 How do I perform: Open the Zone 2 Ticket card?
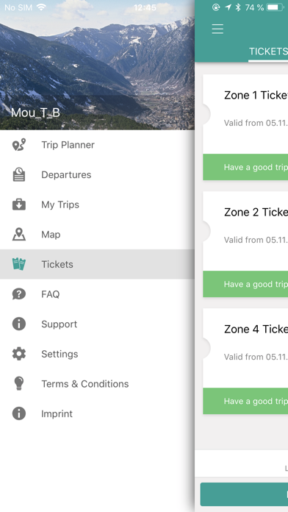[245, 244]
